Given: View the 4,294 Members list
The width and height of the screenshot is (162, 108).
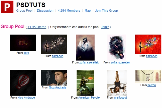Looking at the screenshot, I should point(69,11).
